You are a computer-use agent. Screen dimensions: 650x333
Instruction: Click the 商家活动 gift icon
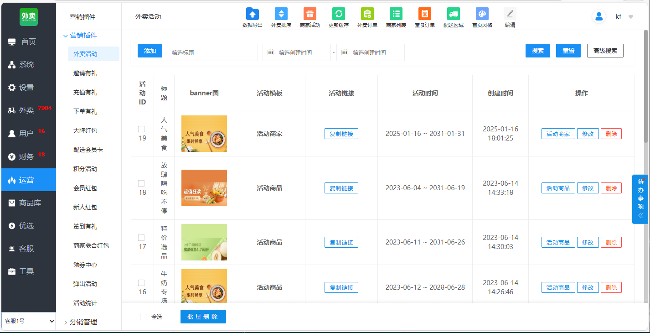(310, 14)
